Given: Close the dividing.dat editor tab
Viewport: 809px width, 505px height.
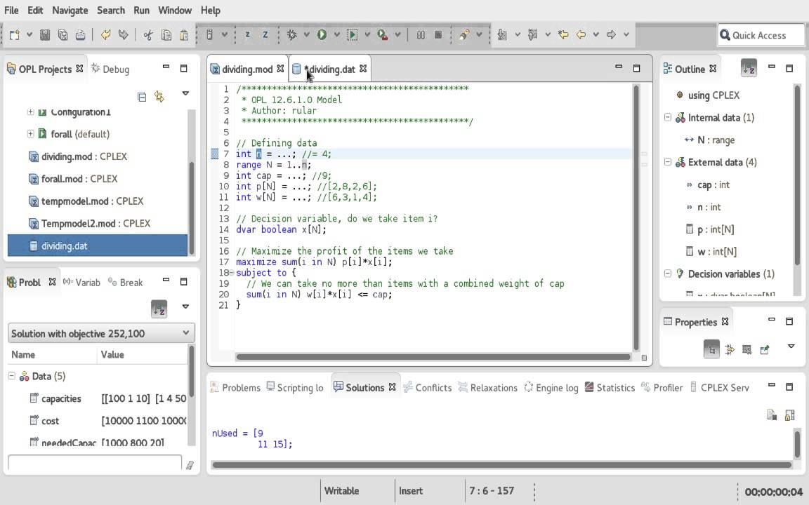Looking at the screenshot, I should (x=363, y=69).
